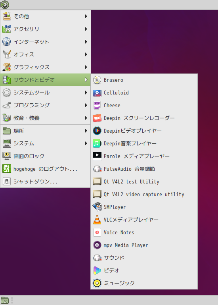The width and height of the screenshot is (218, 305).
Task: Open the グラフィックス menu category
Action: 46,67
